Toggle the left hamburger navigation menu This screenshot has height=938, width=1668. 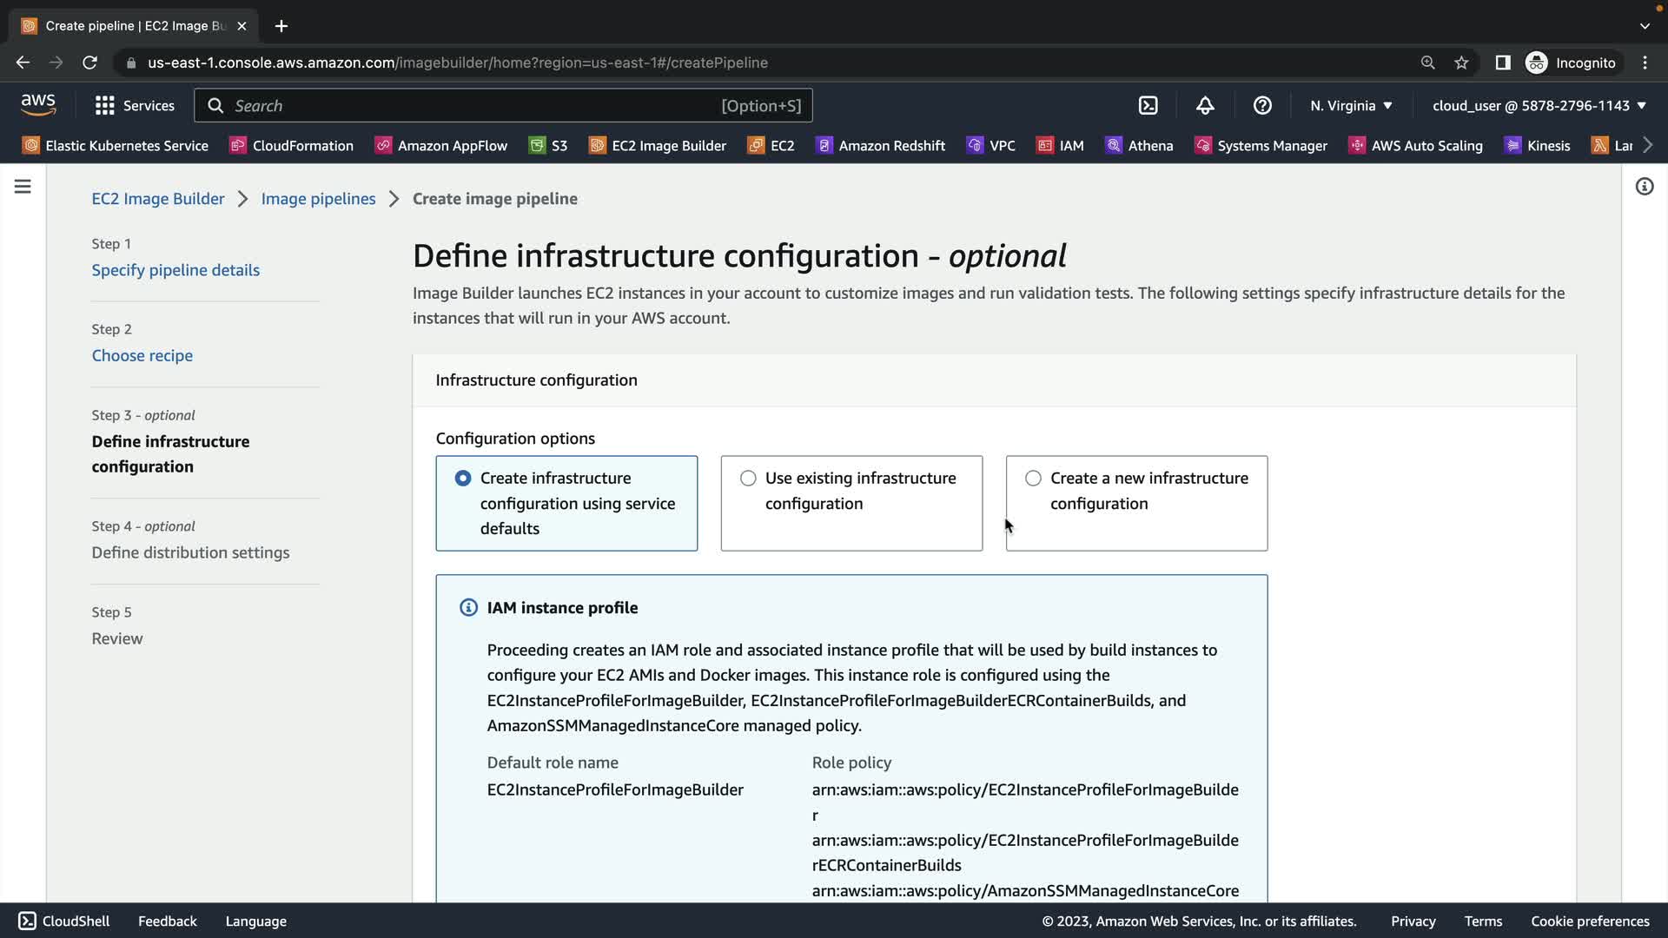[23, 187]
